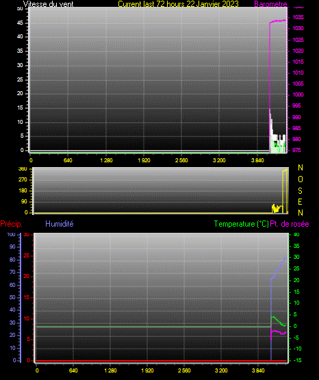Click the Vitesse du vent title

(x=48, y=4)
